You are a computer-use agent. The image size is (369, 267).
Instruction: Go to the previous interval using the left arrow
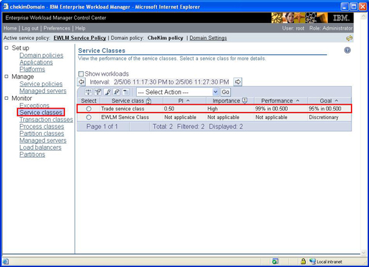(x=81, y=82)
